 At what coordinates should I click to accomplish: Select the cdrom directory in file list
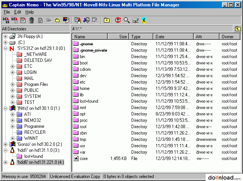tap(85, 69)
